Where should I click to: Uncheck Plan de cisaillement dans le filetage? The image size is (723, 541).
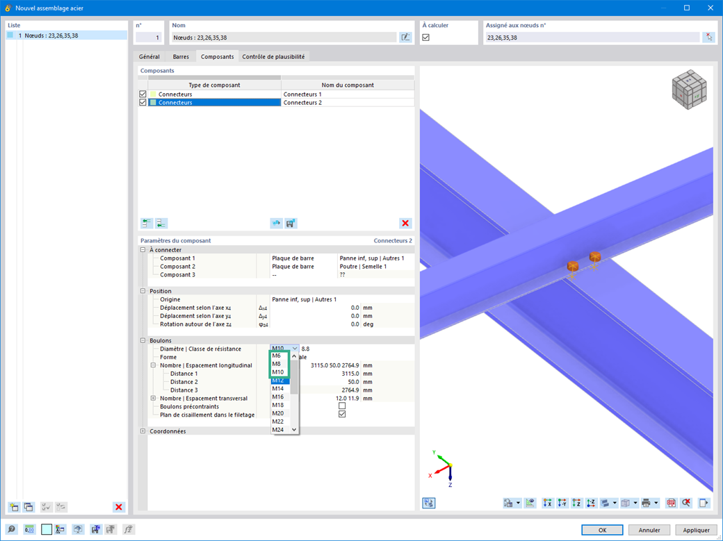(342, 415)
